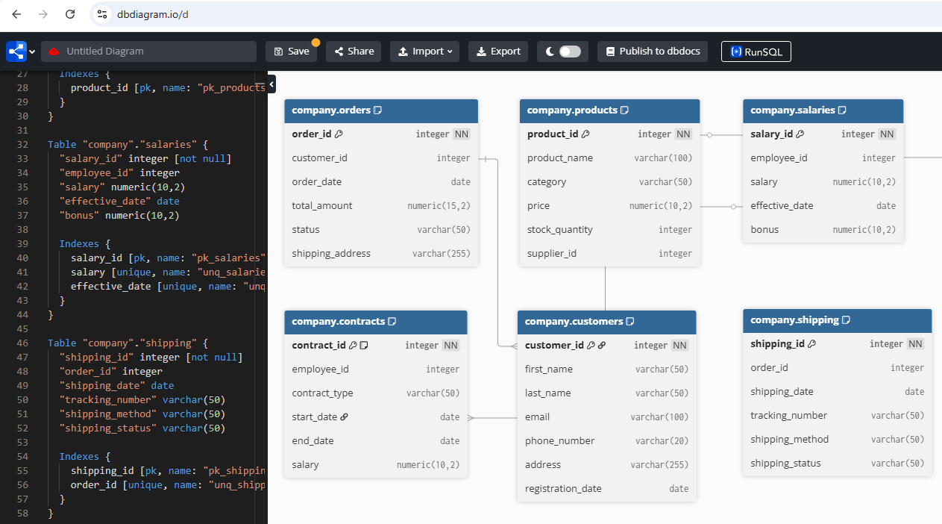Go back in browser
The width and height of the screenshot is (942, 524).
(x=16, y=14)
